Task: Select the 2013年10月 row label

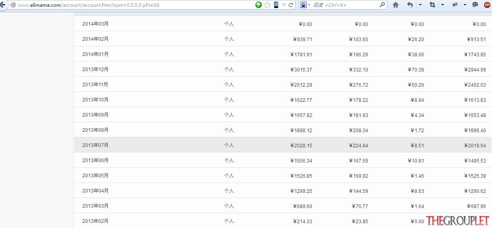Action: pos(96,100)
